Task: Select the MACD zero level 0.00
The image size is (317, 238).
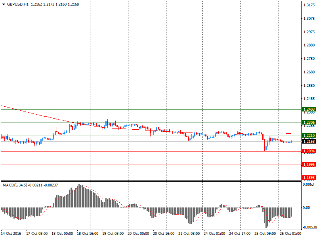Action: (306, 208)
